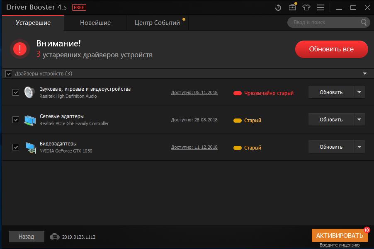Image resolution: width=374 pixels, height=249 pixels.
Task: Click the yellow status pill for network adapter
Action: click(237, 121)
